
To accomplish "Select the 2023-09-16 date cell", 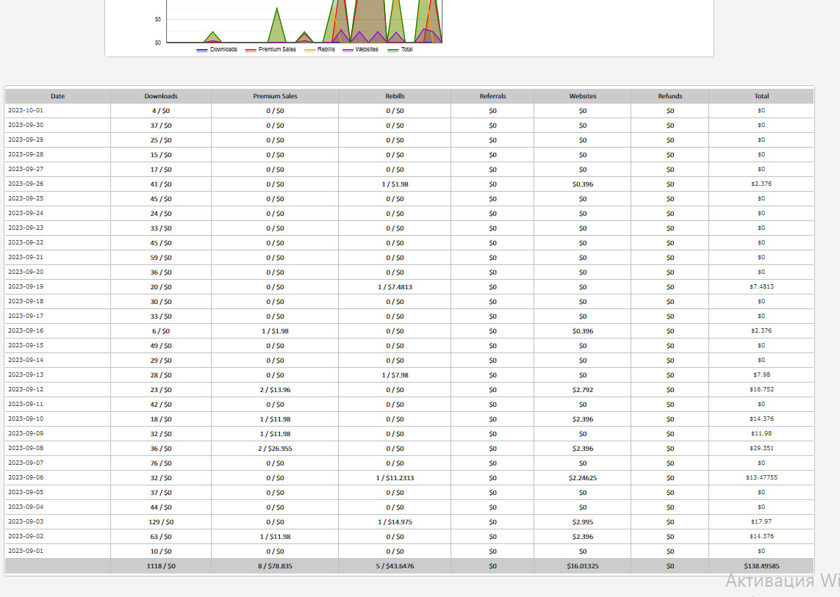I will [x=58, y=331].
